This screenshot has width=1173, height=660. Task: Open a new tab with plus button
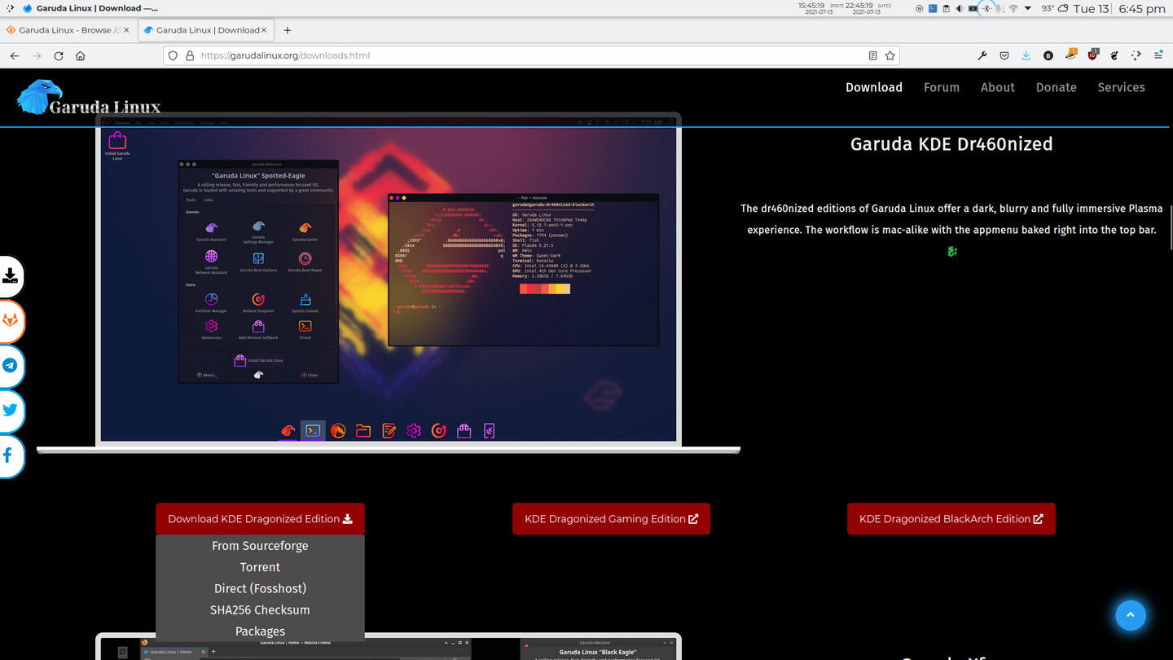[287, 30]
